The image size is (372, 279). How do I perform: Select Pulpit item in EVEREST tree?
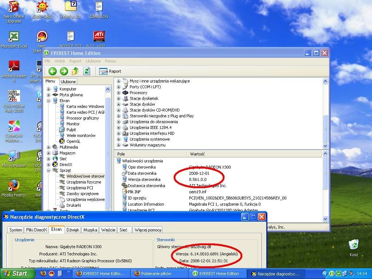[x=71, y=130]
